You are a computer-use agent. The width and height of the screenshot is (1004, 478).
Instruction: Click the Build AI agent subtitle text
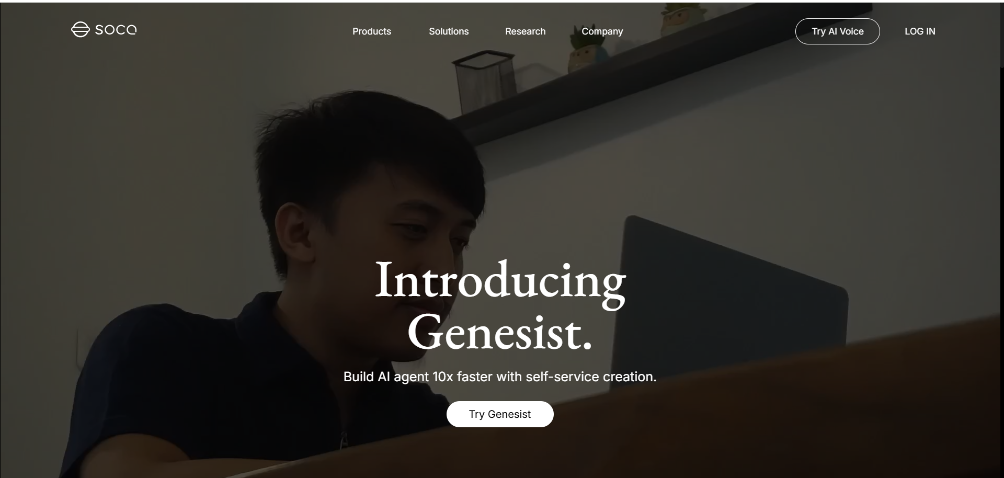click(500, 377)
